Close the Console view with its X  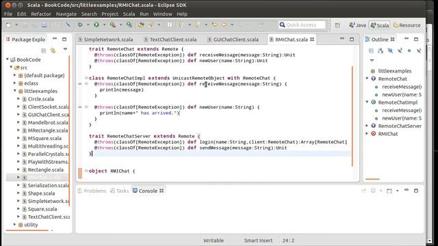coord(162,191)
